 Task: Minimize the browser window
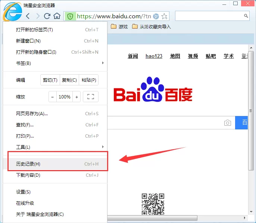(x=224, y=4)
